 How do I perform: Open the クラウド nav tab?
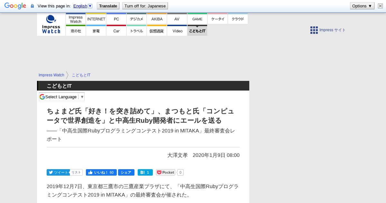pos(238,19)
